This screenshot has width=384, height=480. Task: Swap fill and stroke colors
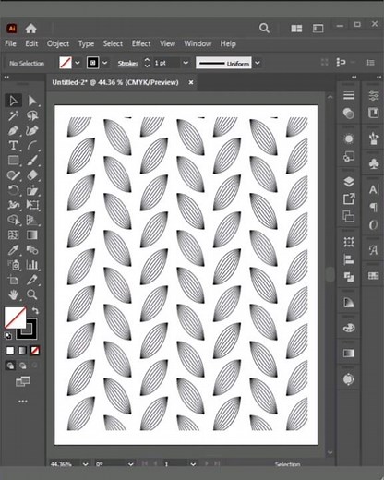click(x=35, y=310)
